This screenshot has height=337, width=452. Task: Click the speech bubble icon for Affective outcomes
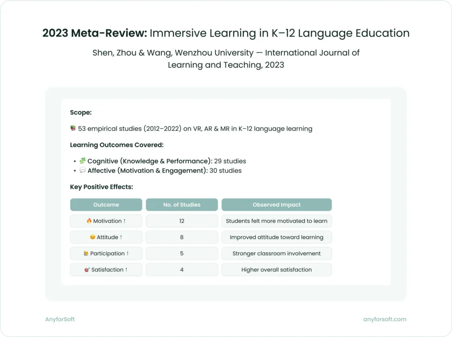83,170
